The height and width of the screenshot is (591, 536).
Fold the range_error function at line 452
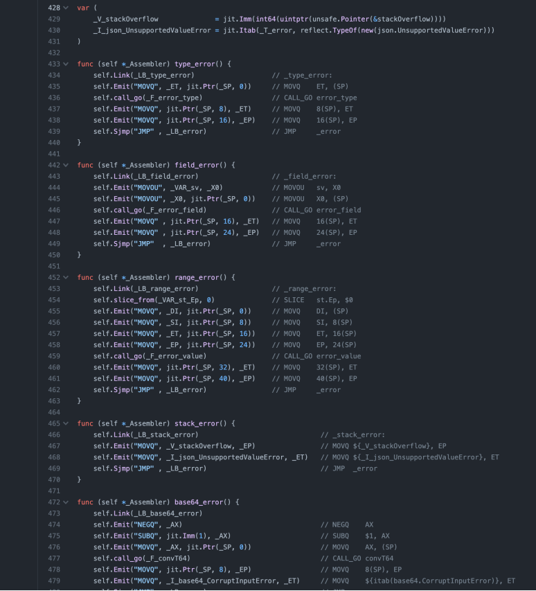click(66, 277)
